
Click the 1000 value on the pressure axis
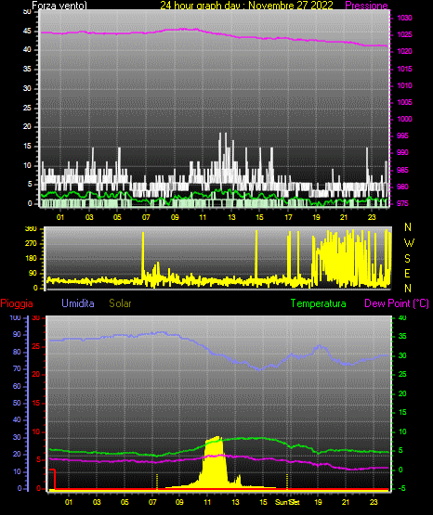click(x=404, y=119)
